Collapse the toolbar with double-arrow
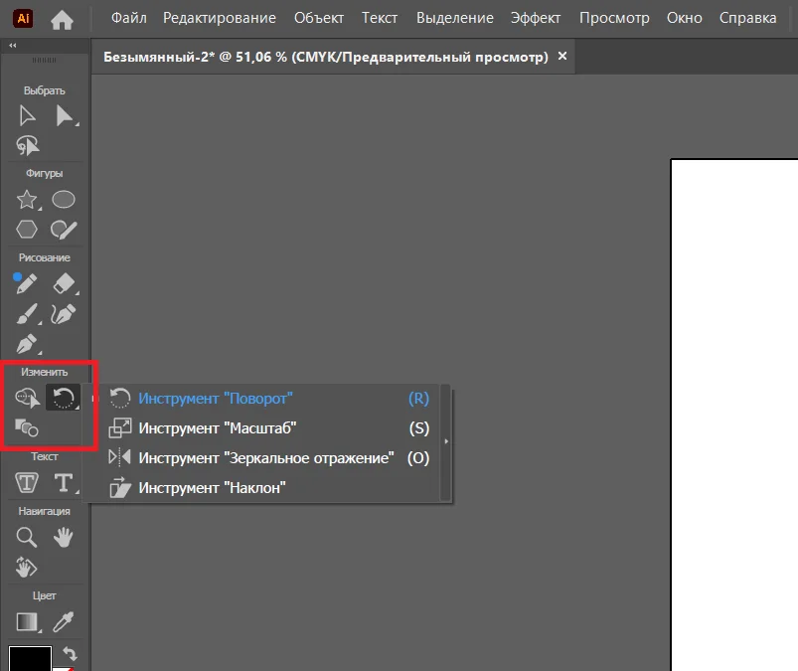This screenshot has width=798, height=671. click(13, 46)
